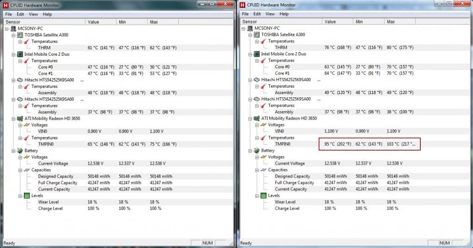Image resolution: width=473 pixels, height=248 pixels.
Task: Click thermometer icon under TOSHIBA Satellite, left window
Action: point(26,41)
